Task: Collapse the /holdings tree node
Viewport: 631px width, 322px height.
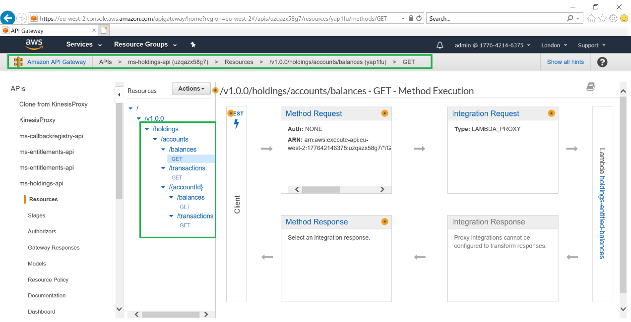Action: [x=147, y=129]
